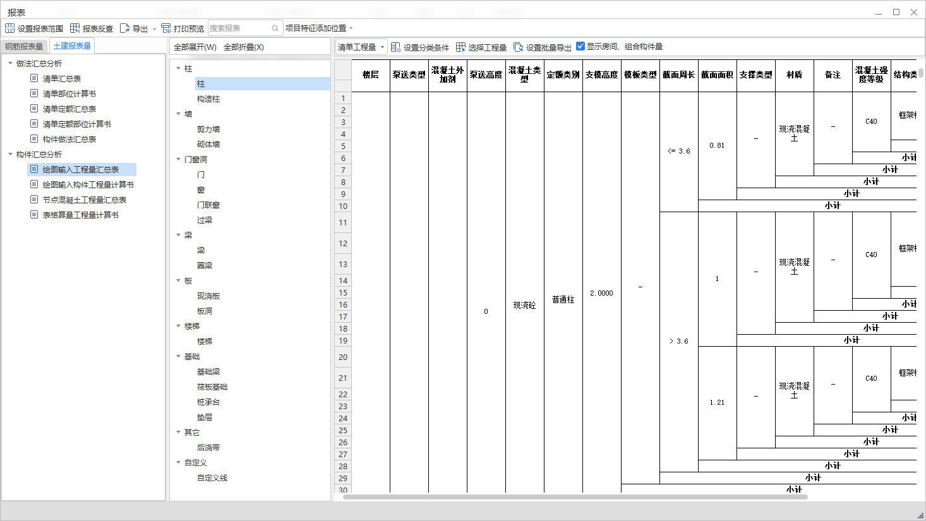The height and width of the screenshot is (521, 926).
Task: Click the 截面周长 column header
Action: pyautogui.click(x=679, y=75)
